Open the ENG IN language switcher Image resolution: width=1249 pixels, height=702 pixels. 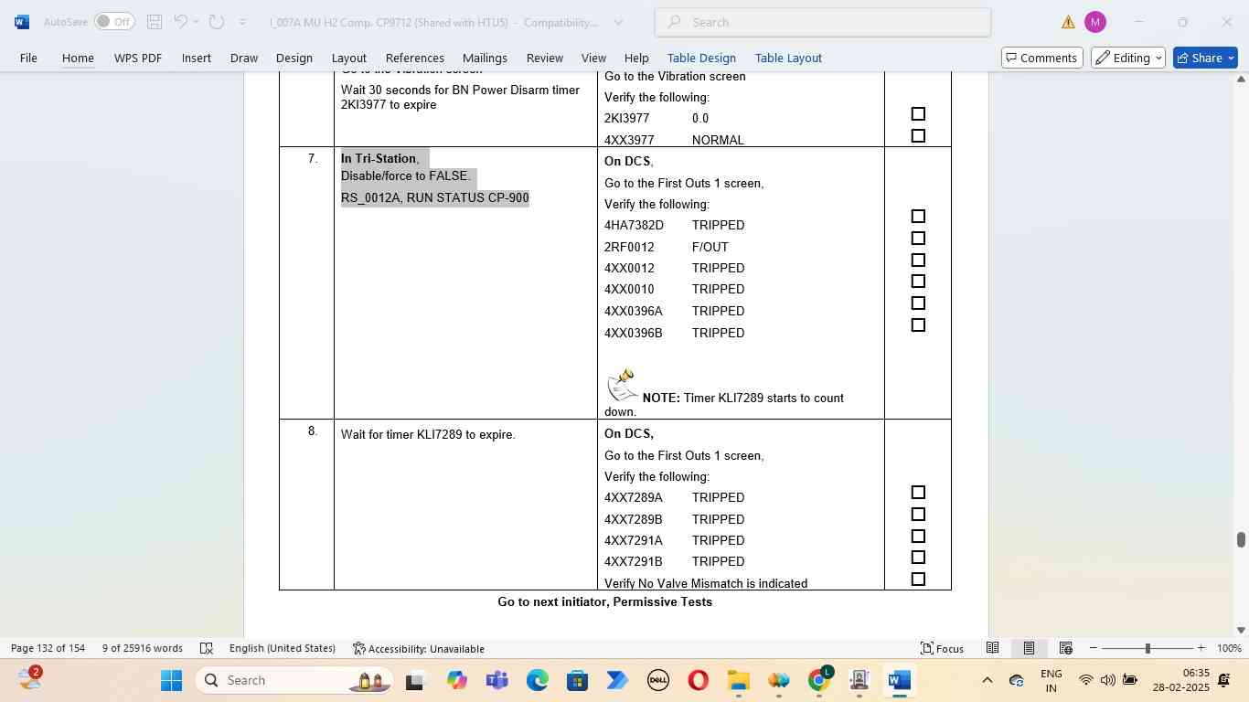[x=1052, y=680]
